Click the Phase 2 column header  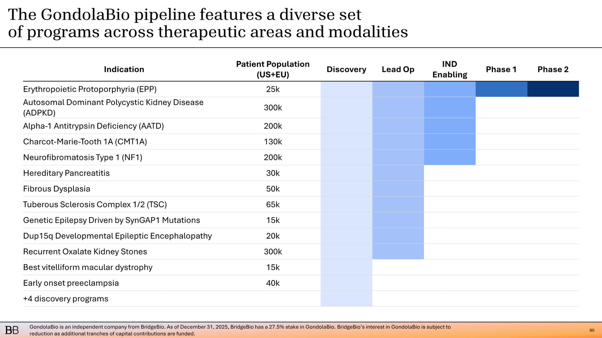pyautogui.click(x=553, y=69)
